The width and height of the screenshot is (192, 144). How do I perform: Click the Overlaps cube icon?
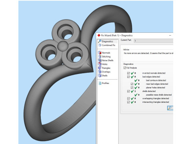(x=100, y=72)
